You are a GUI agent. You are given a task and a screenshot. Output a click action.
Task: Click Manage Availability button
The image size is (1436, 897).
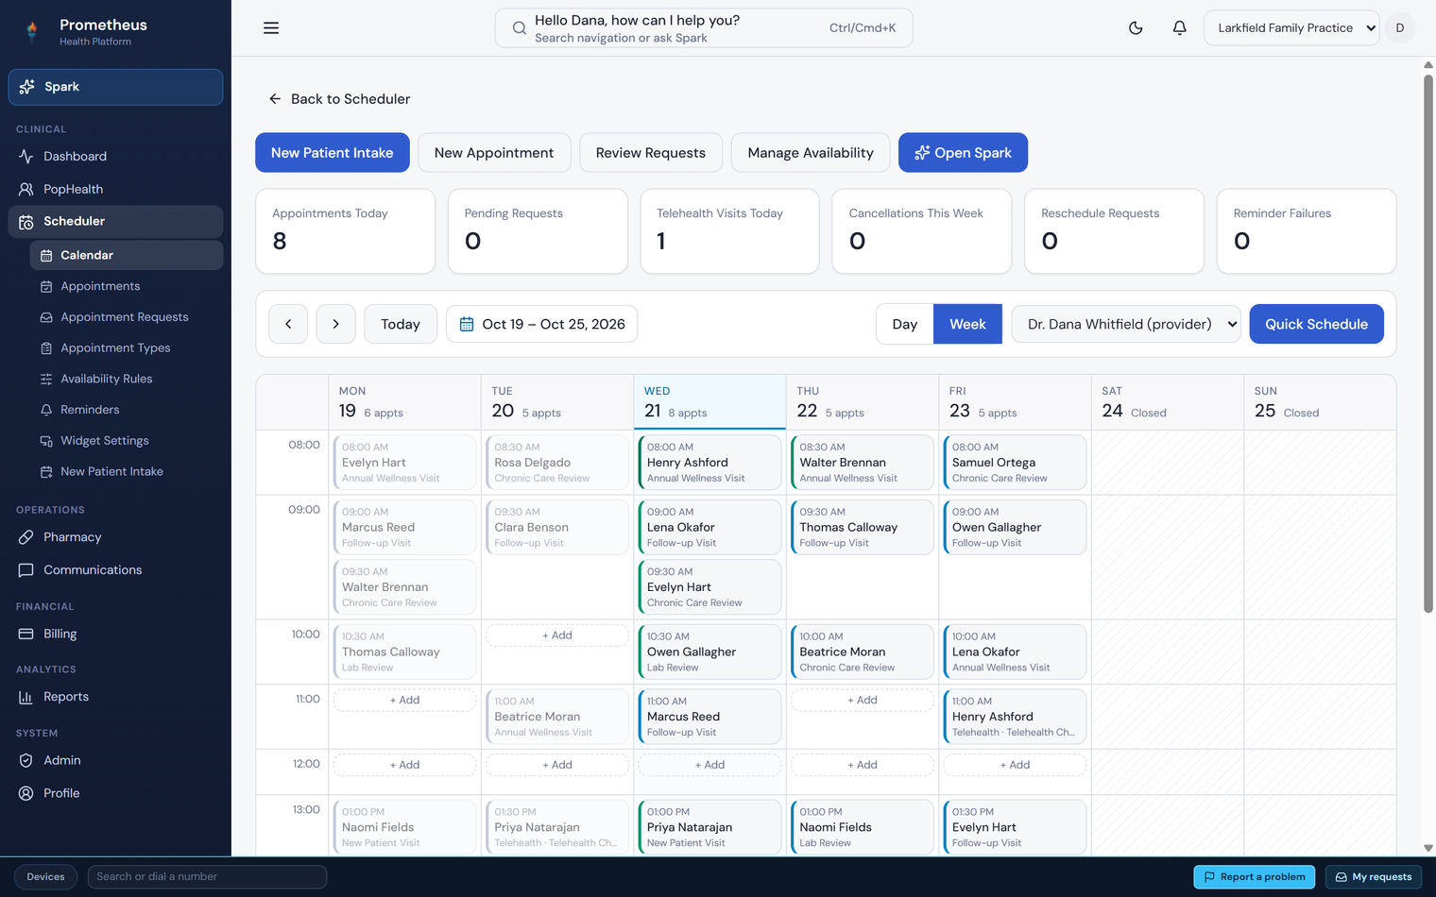pyautogui.click(x=811, y=153)
